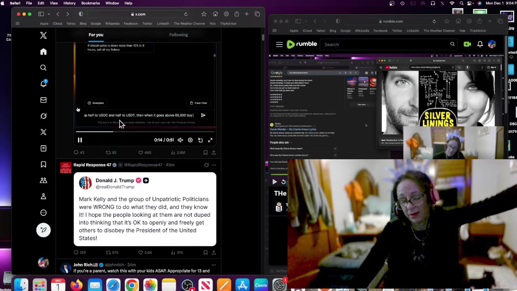Screen dimensions: 517x291
Task: Open Profile in X sidebar
Action: click(43, 196)
